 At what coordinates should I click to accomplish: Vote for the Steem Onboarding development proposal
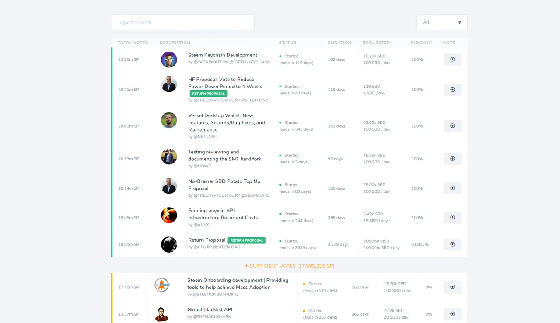pos(452,287)
